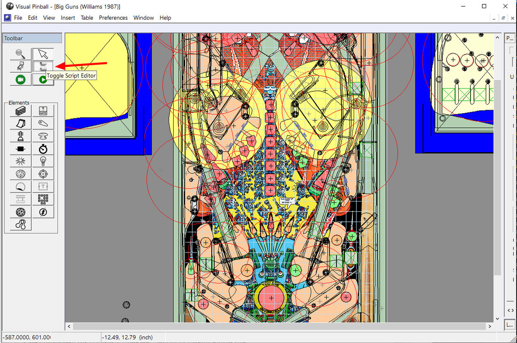Open the Edit menu
Image resolution: width=517 pixels, height=343 pixels.
pyautogui.click(x=33, y=18)
